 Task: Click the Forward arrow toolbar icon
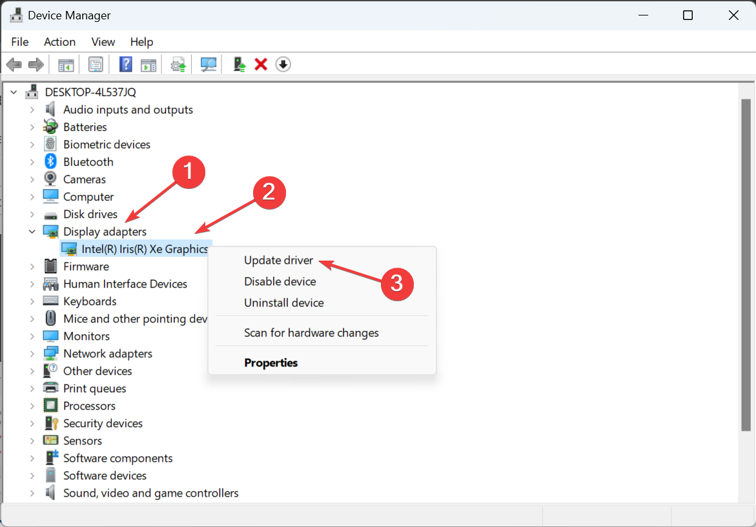coord(36,64)
